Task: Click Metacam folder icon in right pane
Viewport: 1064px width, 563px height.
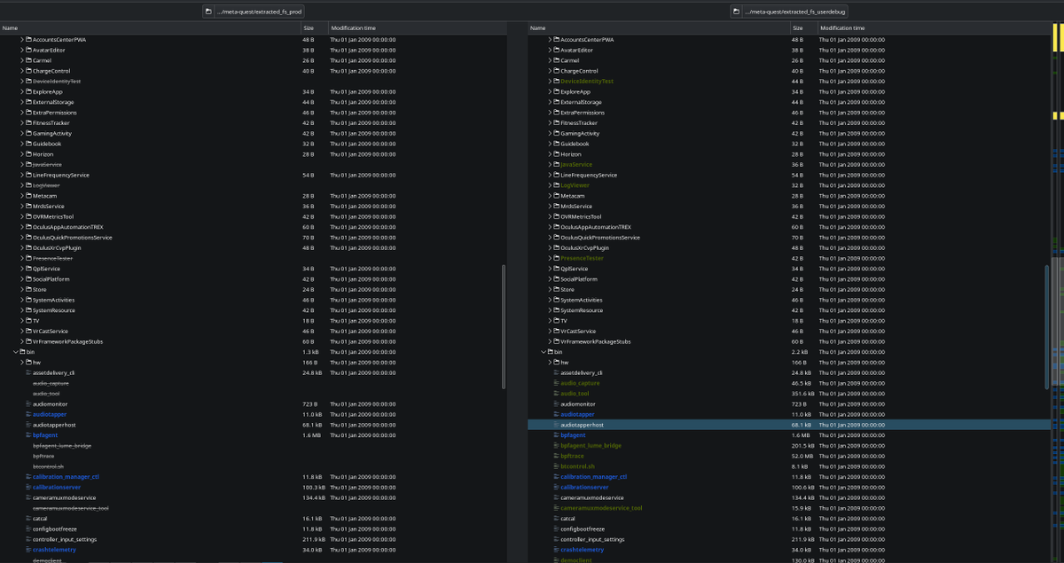Action: pyautogui.click(x=557, y=196)
